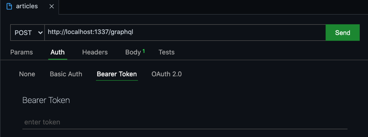Choose None authentication option
The width and height of the screenshot is (368, 137).
point(27,74)
